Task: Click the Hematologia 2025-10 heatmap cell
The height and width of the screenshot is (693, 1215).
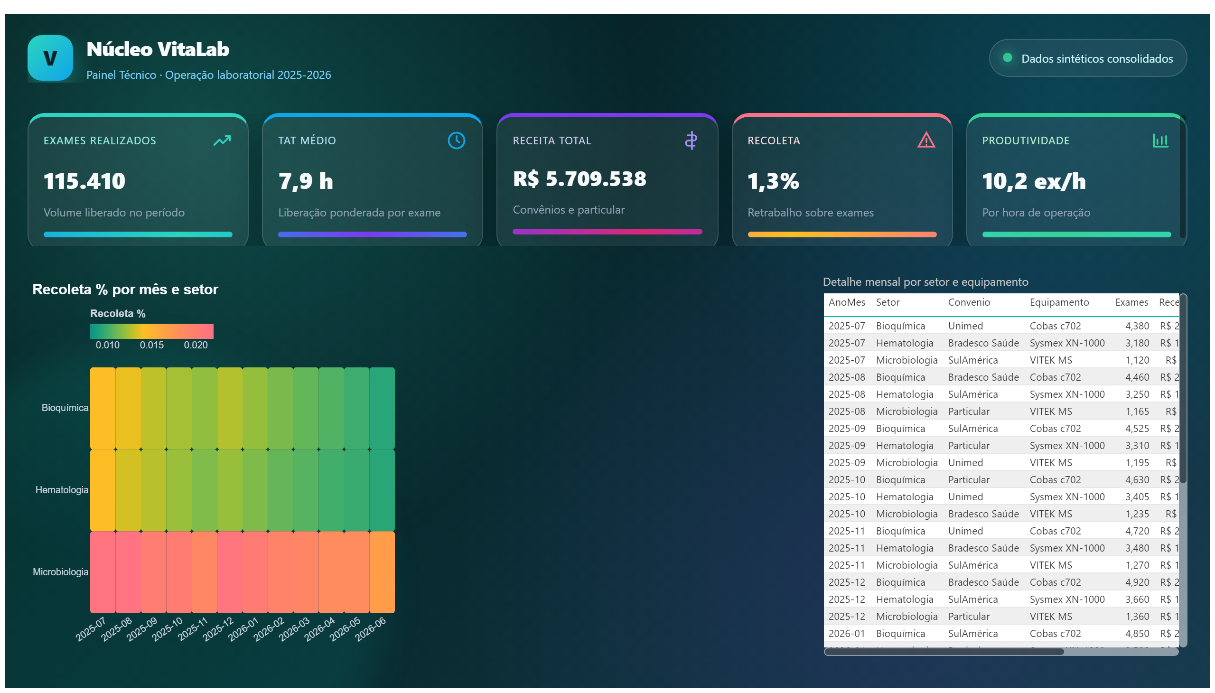Action: [179, 490]
